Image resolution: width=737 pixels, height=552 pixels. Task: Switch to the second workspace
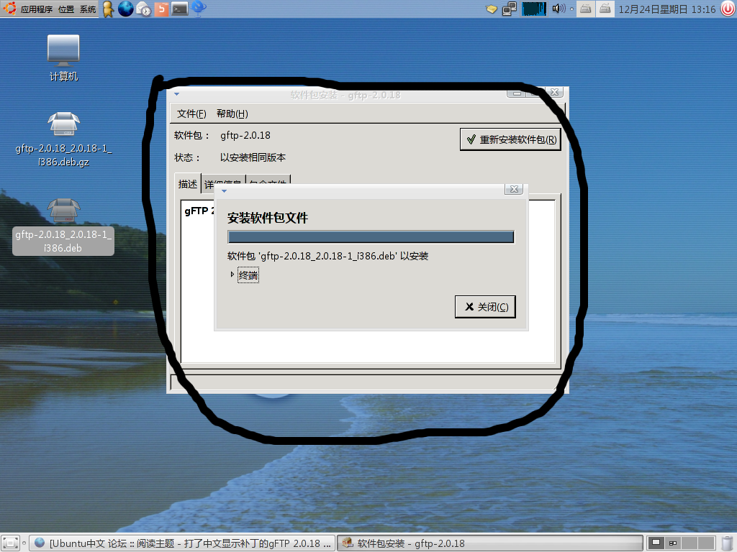(x=673, y=543)
